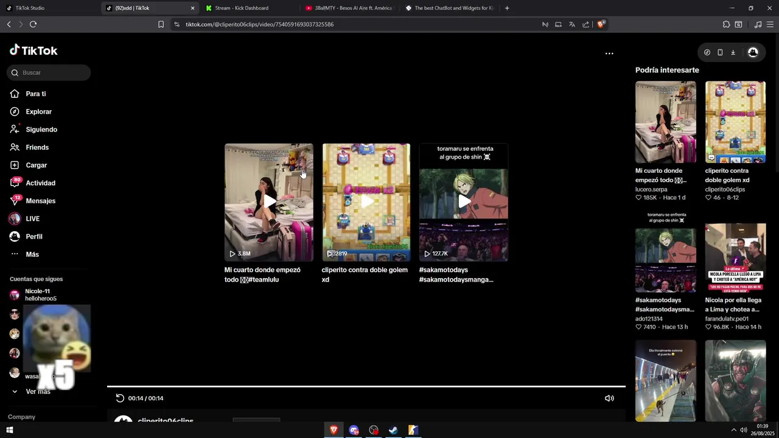This screenshot has height=438, width=779.
Task: Open the subway station sidebar video
Action: tap(665, 381)
